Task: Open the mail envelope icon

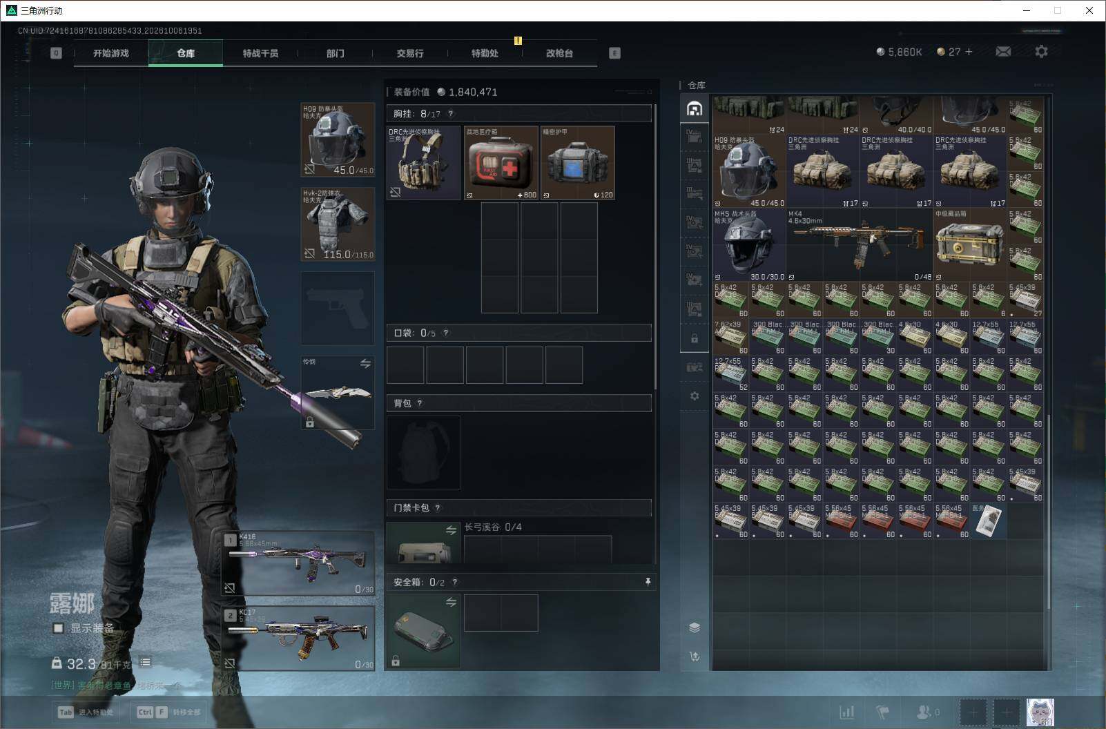Action: 1003,52
